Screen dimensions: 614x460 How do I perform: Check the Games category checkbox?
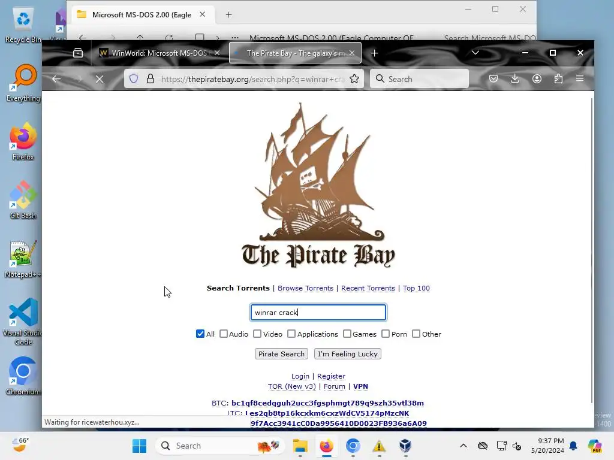point(347,334)
